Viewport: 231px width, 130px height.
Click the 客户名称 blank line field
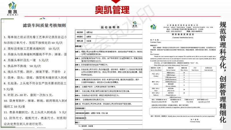[x=171, y=40]
